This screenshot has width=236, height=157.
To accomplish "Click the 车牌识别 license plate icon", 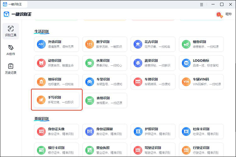I will [x=138, y=82].
